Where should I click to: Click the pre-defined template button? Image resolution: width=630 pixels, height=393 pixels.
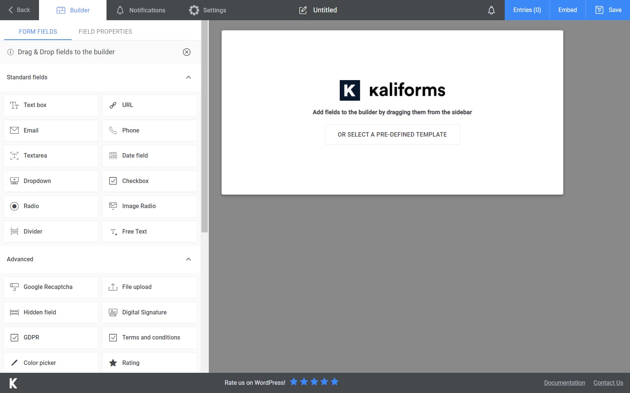click(392, 134)
